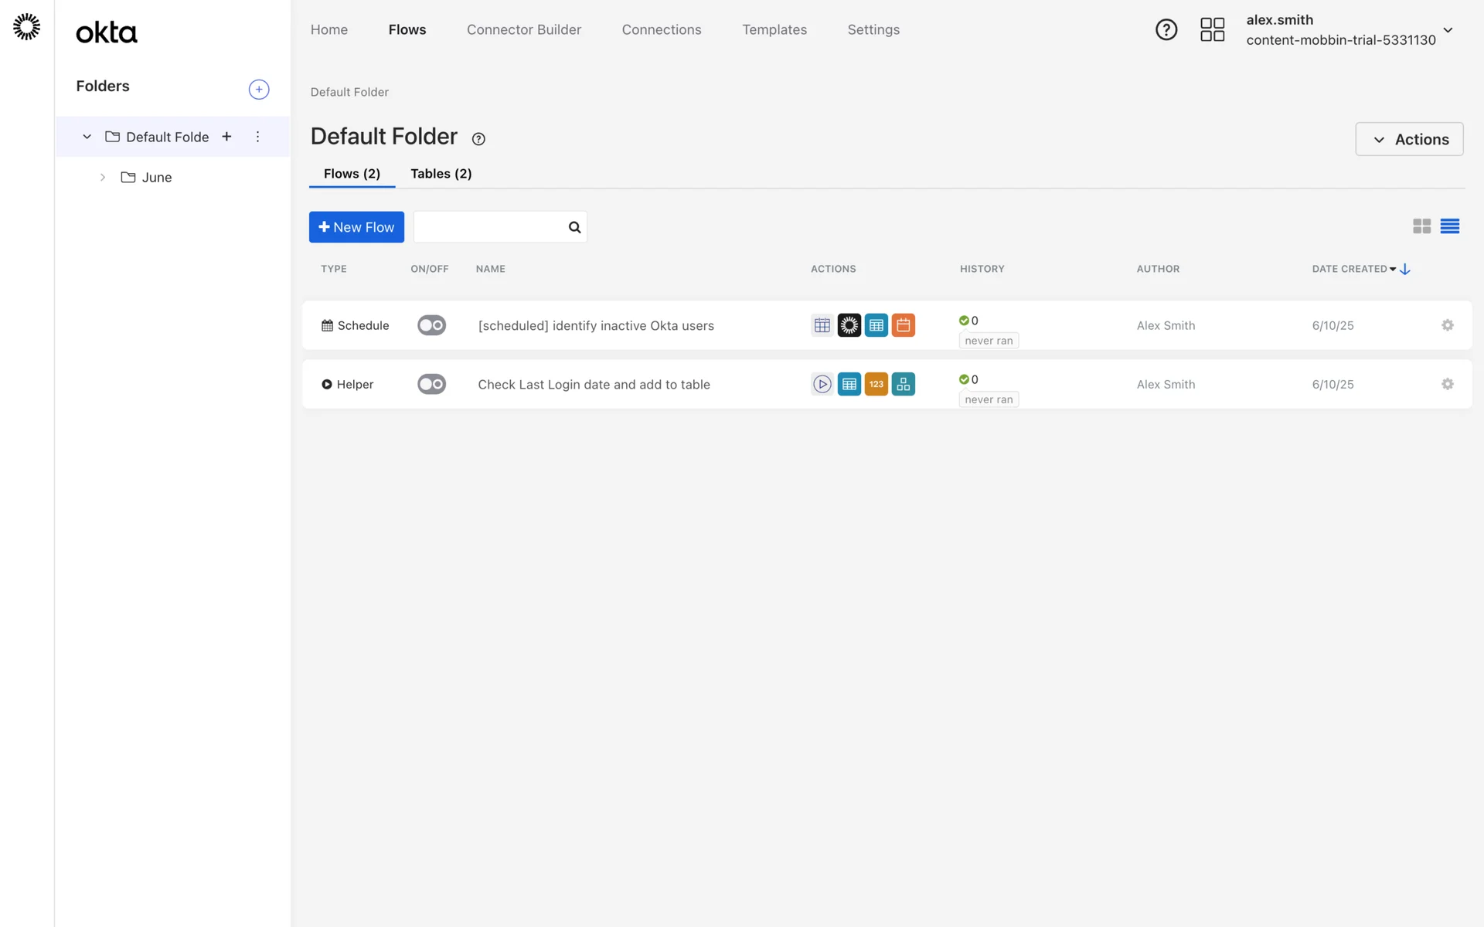Open settings gear for scheduled flow

[x=1447, y=325]
